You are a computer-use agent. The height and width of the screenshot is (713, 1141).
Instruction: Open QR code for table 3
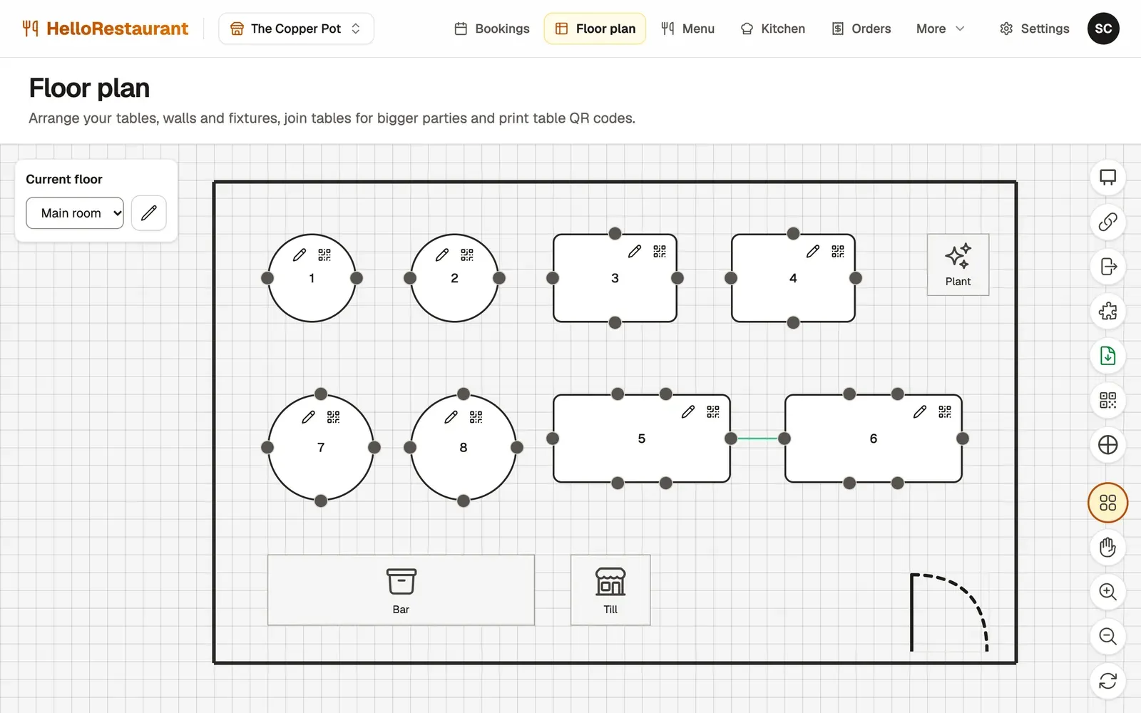(660, 251)
